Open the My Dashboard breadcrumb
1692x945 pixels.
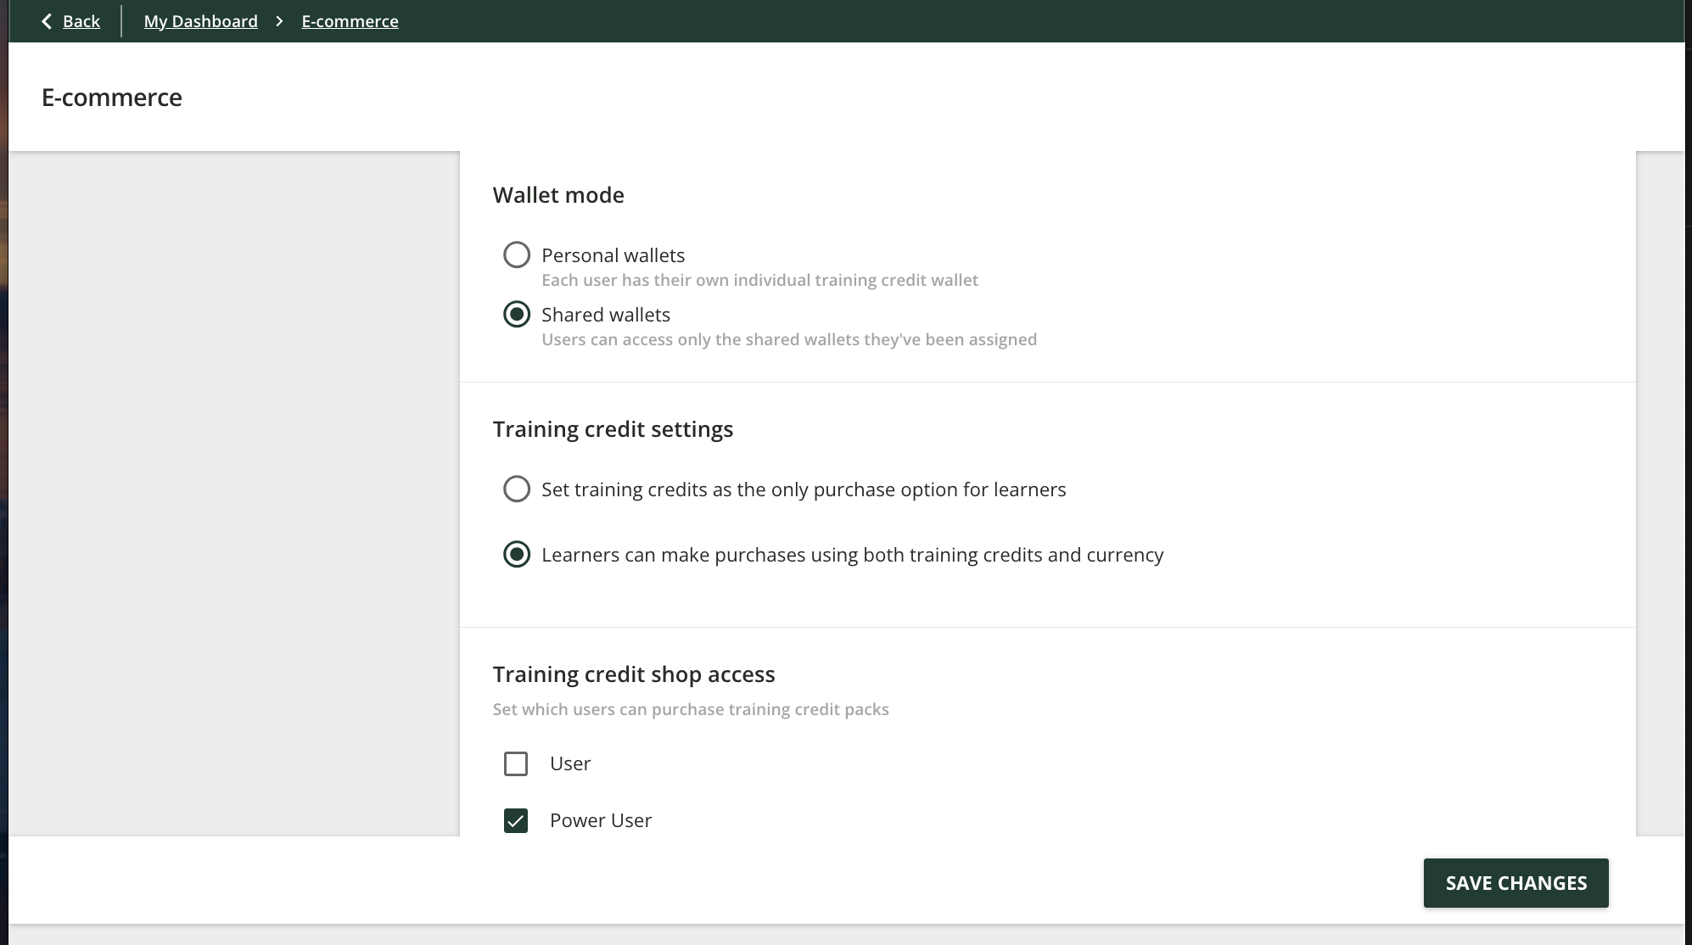(x=200, y=21)
